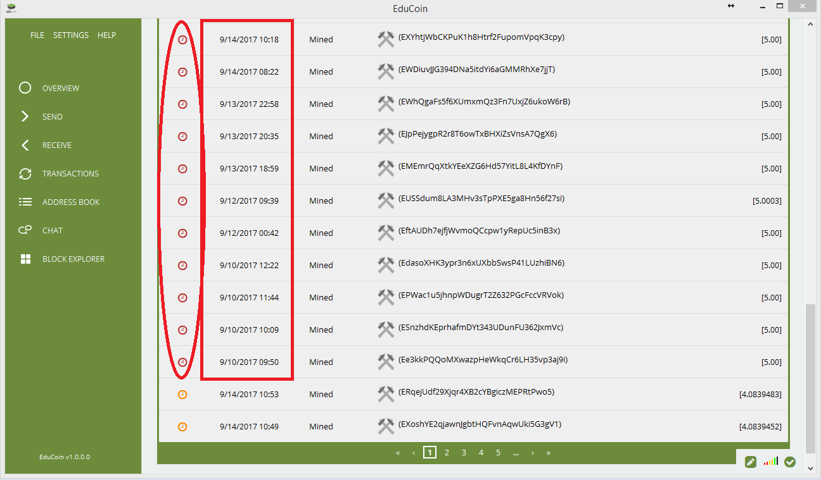Click the green checkmark sync icon

click(790, 462)
